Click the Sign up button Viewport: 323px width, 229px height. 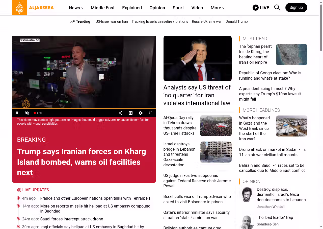296,8
